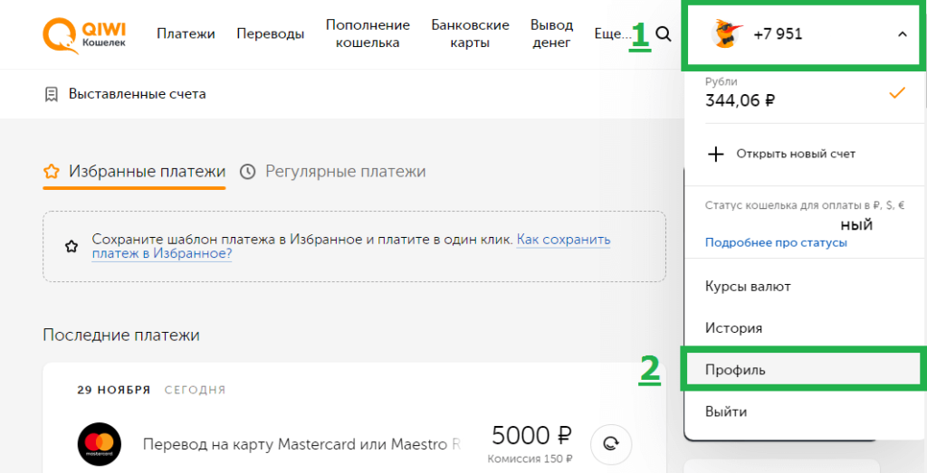Click star icon beside Избранные платежи

click(x=52, y=172)
